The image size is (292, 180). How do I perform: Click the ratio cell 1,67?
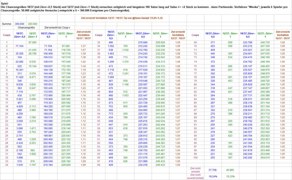(x=84, y=50)
